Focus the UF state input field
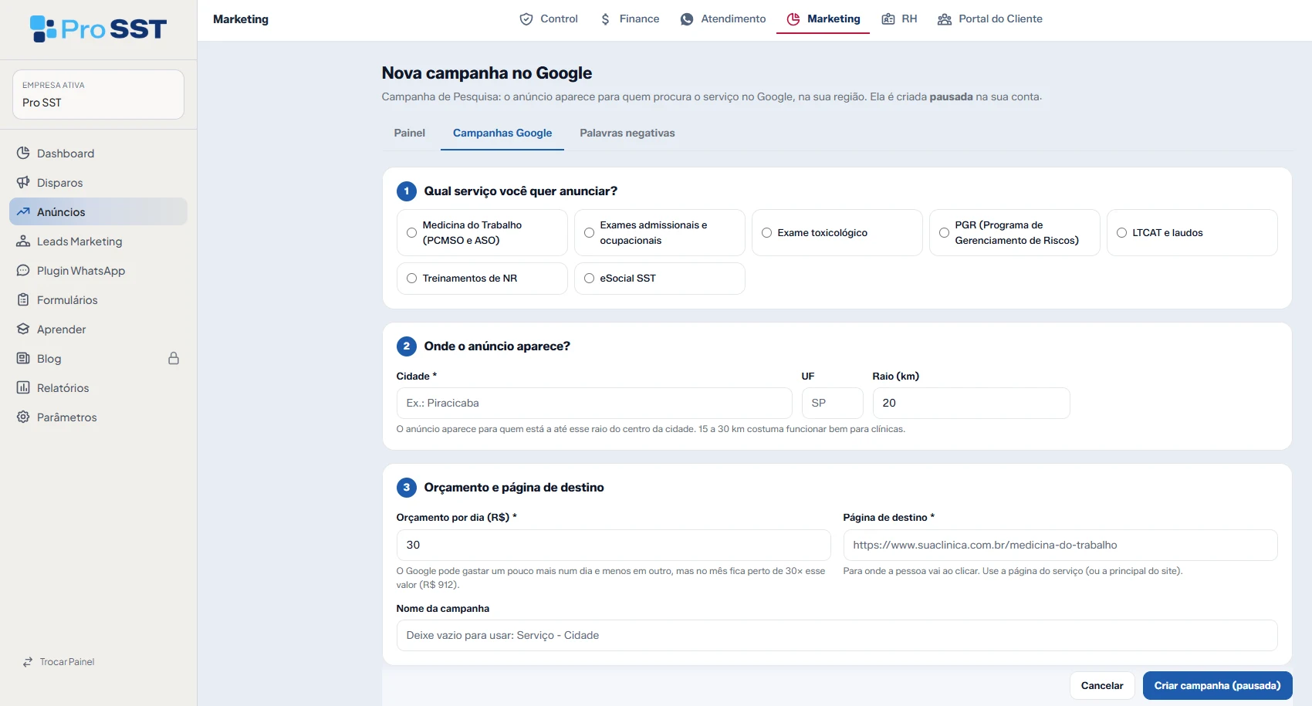This screenshot has width=1312, height=706. pyautogui.click(x=832, y=403)
